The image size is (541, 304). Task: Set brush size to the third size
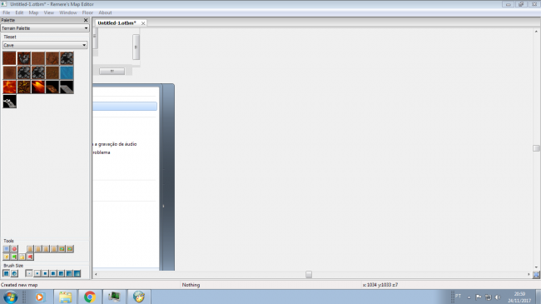point(45,273)
